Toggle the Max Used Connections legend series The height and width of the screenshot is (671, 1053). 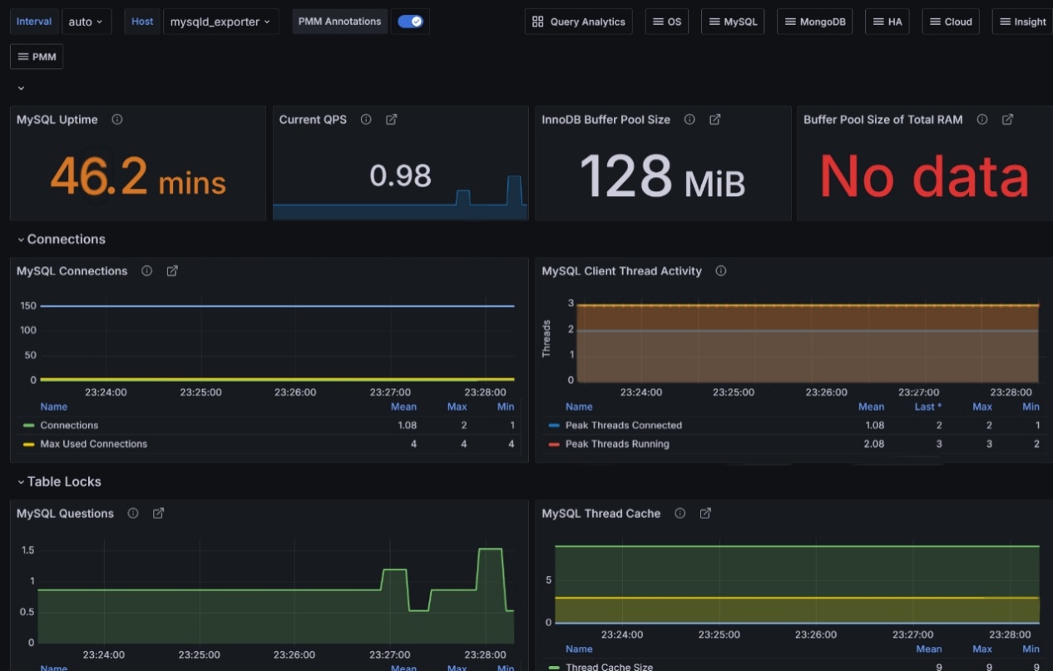94,444
